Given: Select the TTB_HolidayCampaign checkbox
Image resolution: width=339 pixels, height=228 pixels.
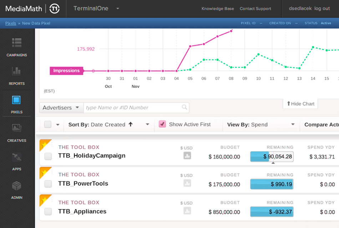Looking at the screenshot, I should point(48,156).
